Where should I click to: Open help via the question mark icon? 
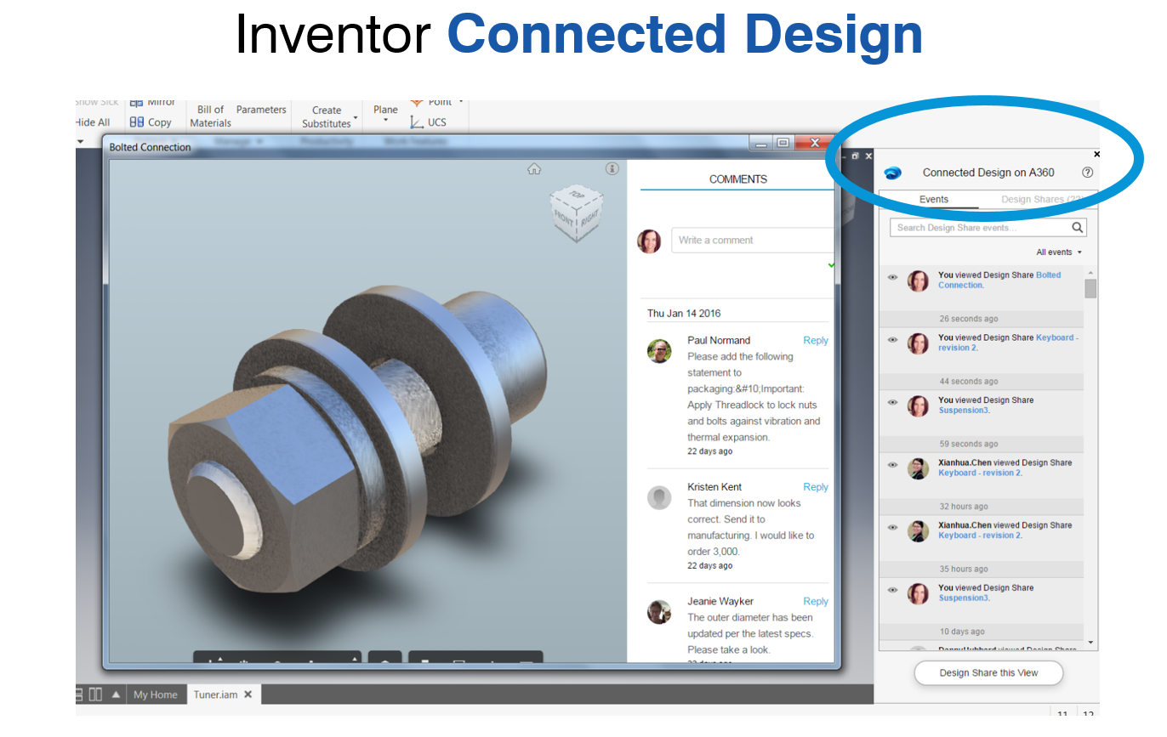pyautogui.click(x=1087, y=172)
